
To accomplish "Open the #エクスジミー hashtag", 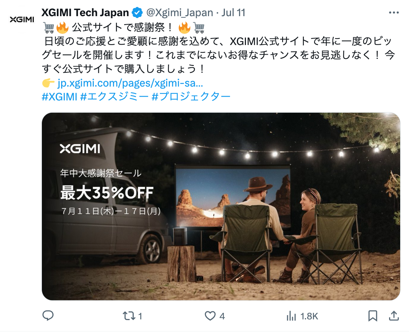I will point(114,97).
